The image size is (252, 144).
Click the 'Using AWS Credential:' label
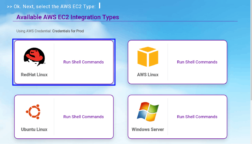(34, 31)
